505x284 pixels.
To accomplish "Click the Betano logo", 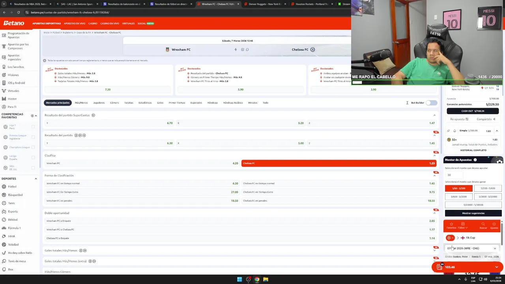I will (x=14, y=23).
